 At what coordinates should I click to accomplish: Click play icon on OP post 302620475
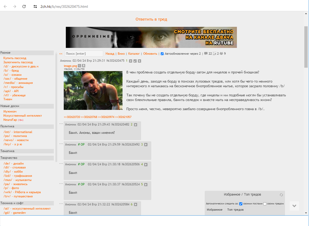pos(139,61)
